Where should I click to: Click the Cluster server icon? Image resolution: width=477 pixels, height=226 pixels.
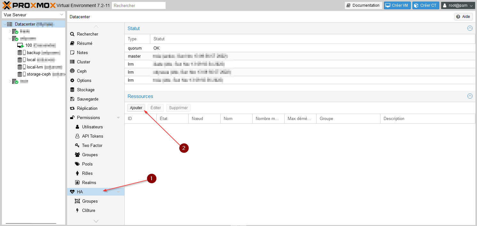point(72,62)
